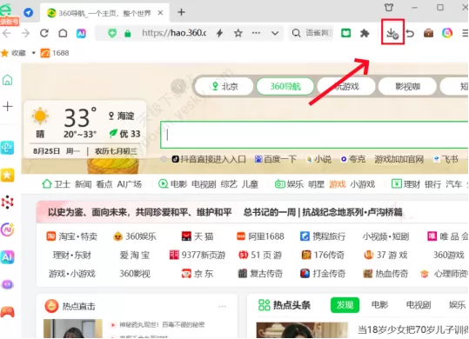Open the 总书记的一周 headline link

coord(323,212)
